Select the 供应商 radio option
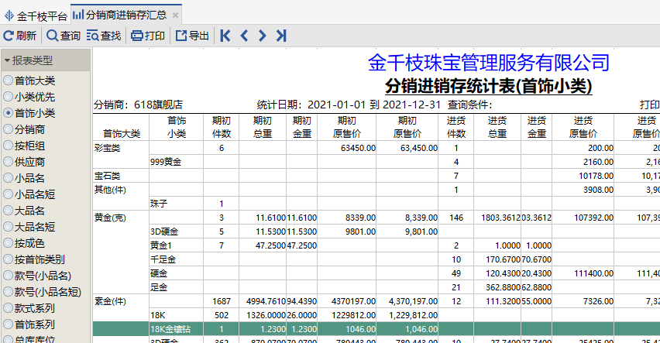660x343 pixels. click(8, 162)
